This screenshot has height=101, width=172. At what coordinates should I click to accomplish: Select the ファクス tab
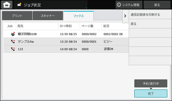tap(78, 16)
